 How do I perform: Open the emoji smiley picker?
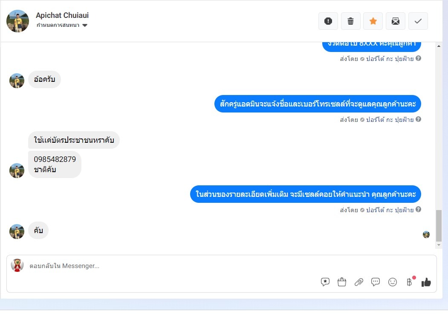393,282
